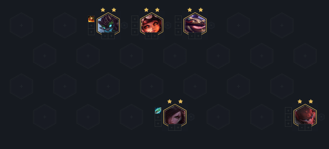Add item in red champion's bottom slot
The height and width of the screenshot is (149, 329).
click(x=288, y=123)
